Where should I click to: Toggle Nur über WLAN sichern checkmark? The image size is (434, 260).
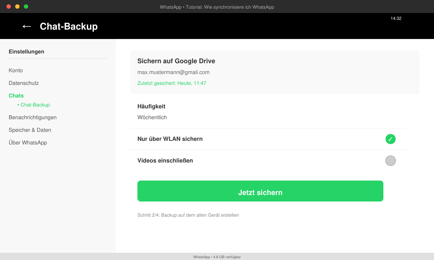coord(391,139)
